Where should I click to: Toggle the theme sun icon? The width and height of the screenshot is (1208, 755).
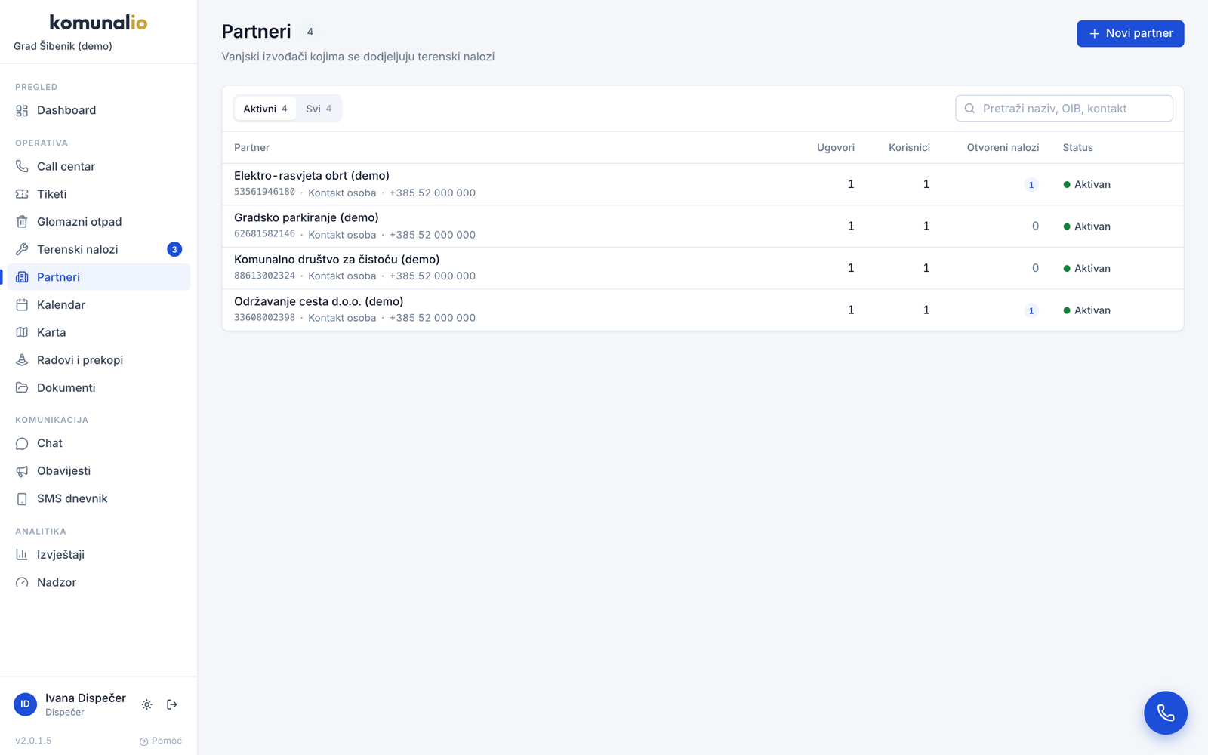coord(146,704)
